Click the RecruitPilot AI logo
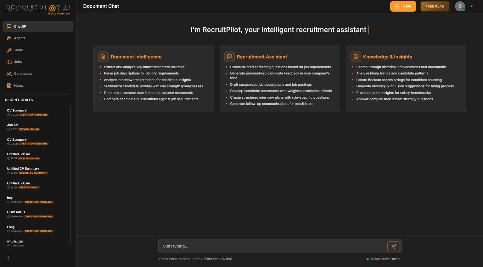 click(x=38, y=9)
